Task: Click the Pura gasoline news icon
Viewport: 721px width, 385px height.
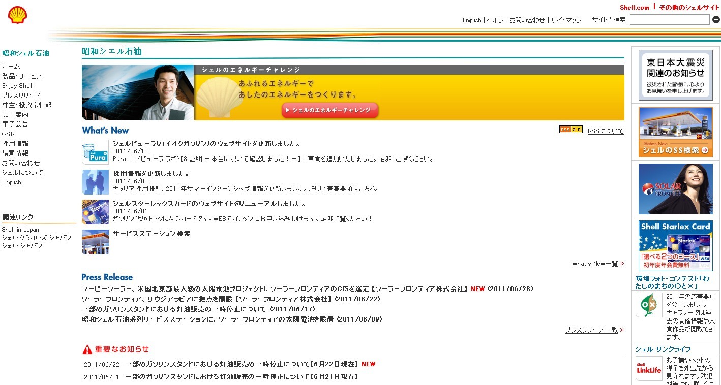Action: click(x=95, y=152)
